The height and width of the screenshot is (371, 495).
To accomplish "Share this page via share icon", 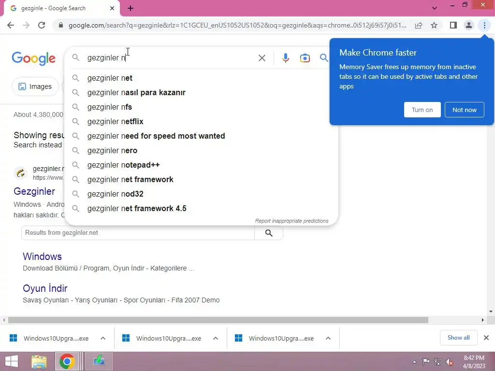I will [419, 25].
